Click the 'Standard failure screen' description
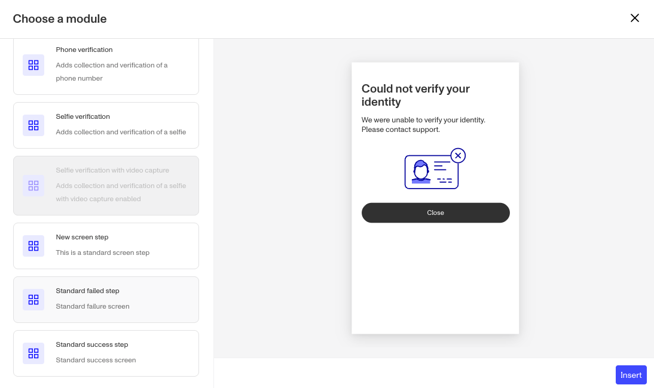 [x=93, y=306]
